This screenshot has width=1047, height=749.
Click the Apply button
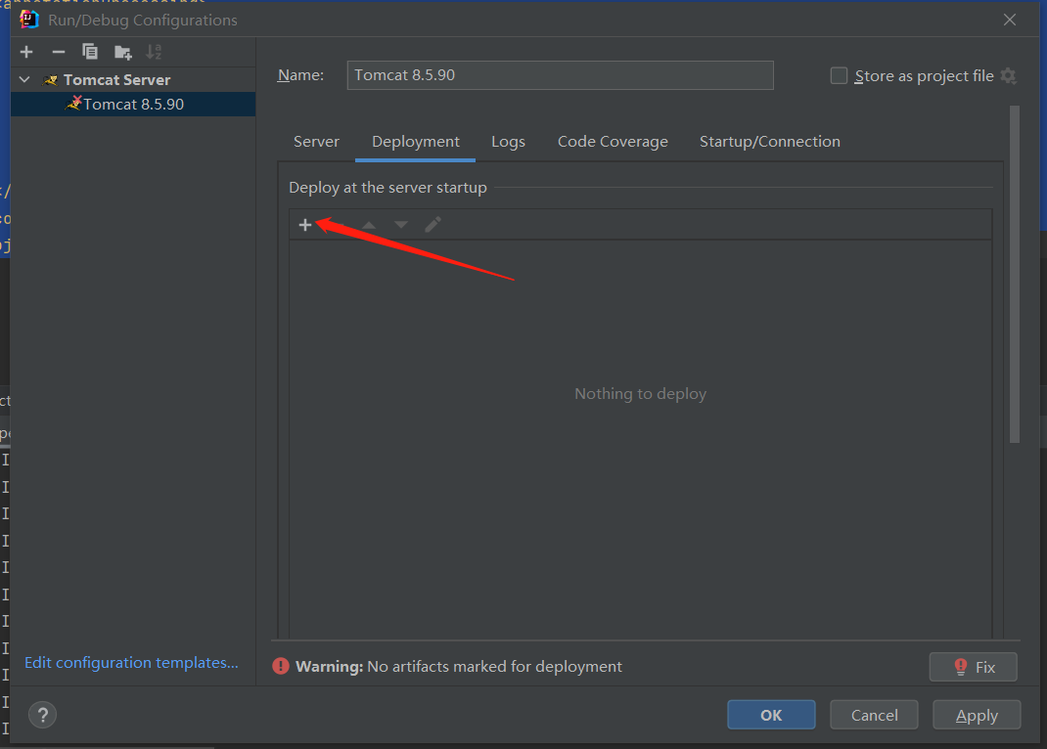click(977, 715)
